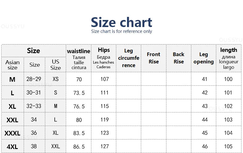Image resolution: width=243 pixels, height=153 pixels.
Task: Select the "28-29" size cell
Action: click(x=34, y=79)
